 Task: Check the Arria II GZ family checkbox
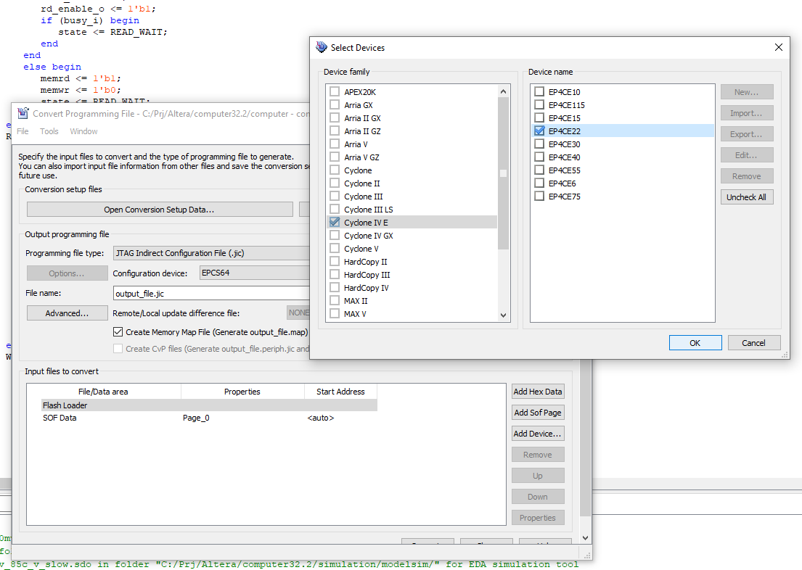pyautogui.click(x=335, y=131)
